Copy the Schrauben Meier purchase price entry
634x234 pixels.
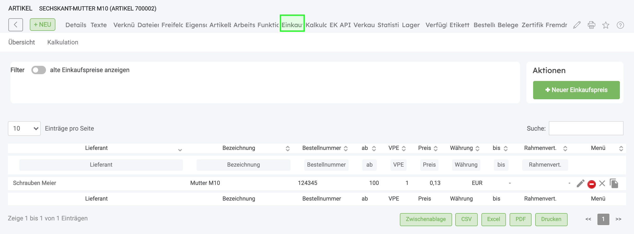tap(614, 183)
